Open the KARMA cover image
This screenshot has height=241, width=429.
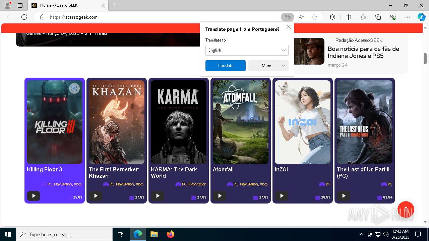pyautogui.click(x=179, y=122)
